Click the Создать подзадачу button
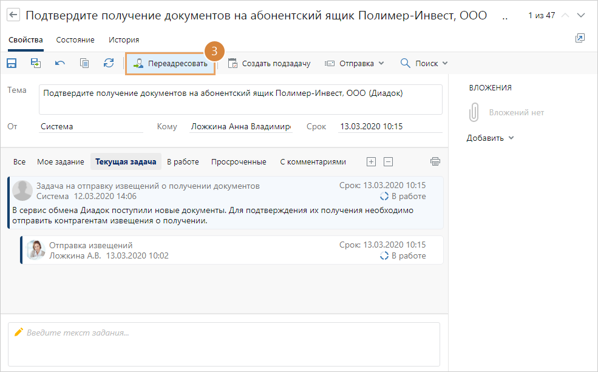598x372 pixels. point(269,63)
